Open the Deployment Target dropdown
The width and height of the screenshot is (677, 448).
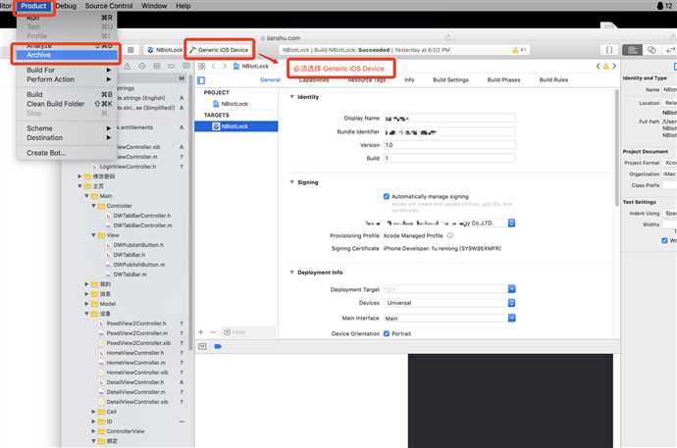[511, 289]
